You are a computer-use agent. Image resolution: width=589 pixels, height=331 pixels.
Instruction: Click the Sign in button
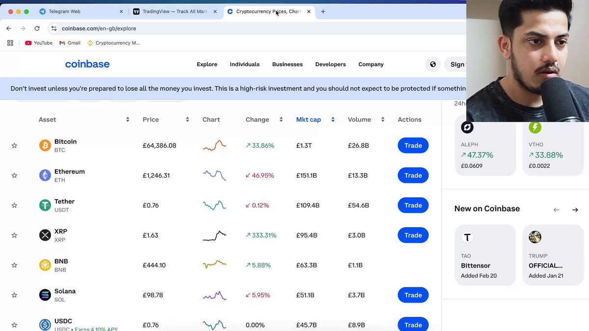tap(455, 64)
